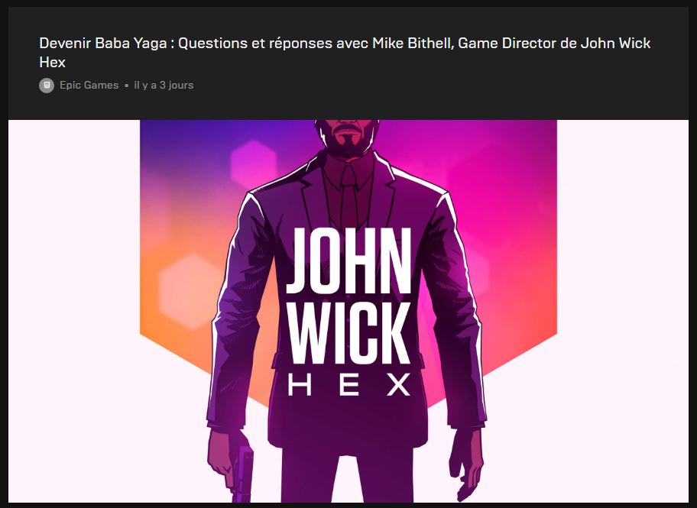The width and height of the screenshot is (697, 508).
Task: Click the "il y a 3 jours" timestamp
Action: [164, 86]
